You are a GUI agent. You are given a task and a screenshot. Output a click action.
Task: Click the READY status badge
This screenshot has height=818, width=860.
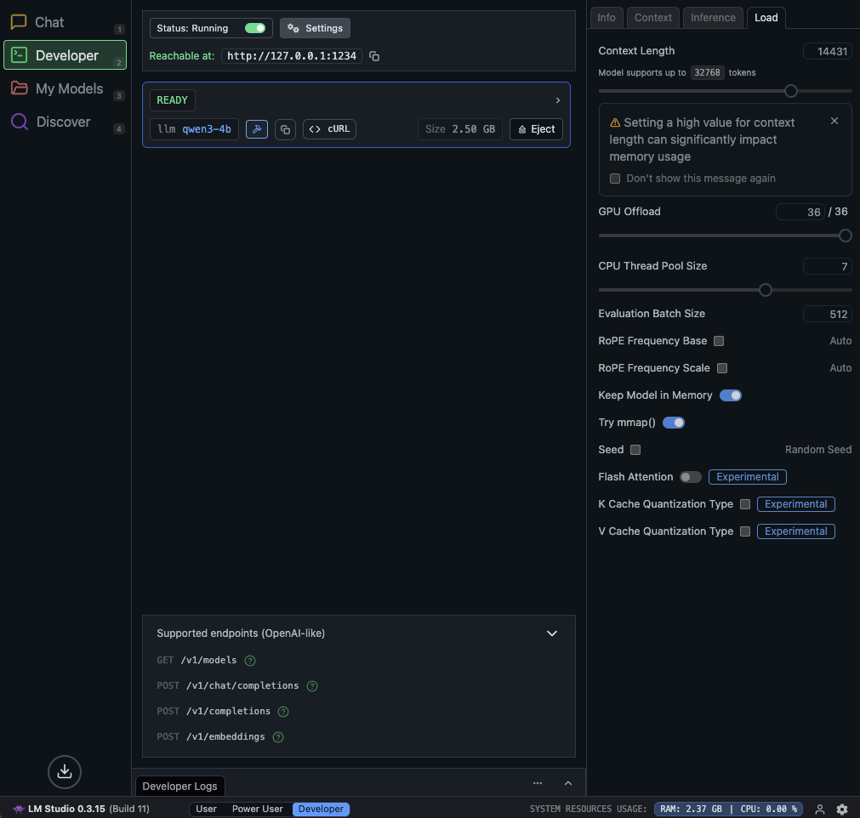[x=172, y=100]
